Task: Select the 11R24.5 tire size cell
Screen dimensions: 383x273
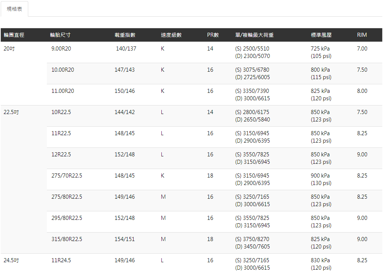Action: (61, 260)
